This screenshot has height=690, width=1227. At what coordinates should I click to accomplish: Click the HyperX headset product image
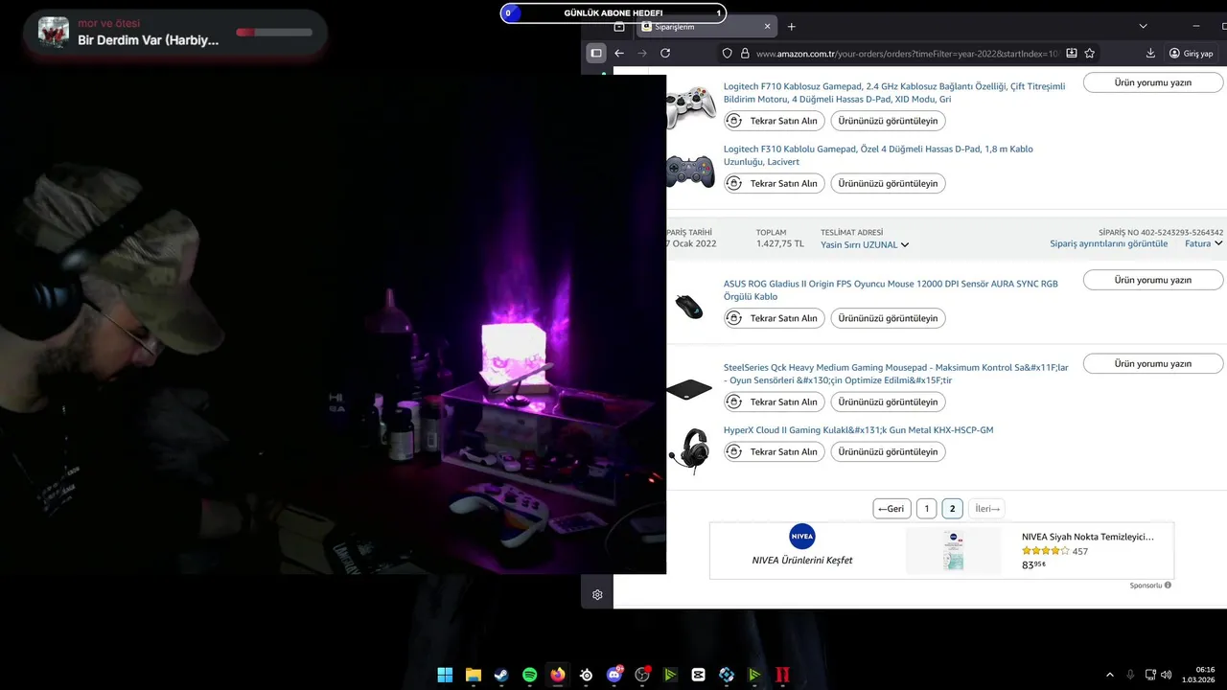click(690, 450)
